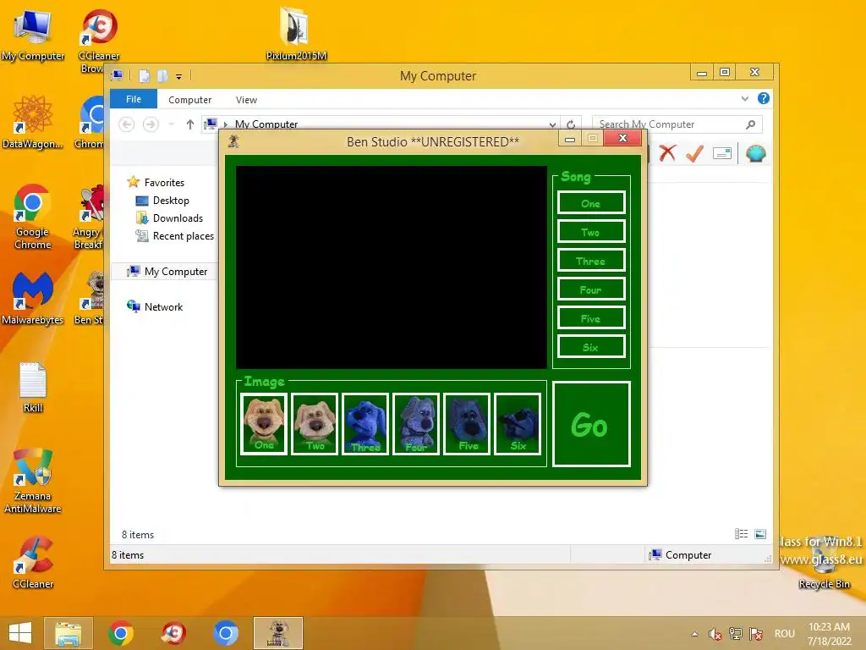Select Network in navigation pane
Image resolution: width=866 pixels, height=650 pixels.
pyautogui.click(x=163, y=306)
